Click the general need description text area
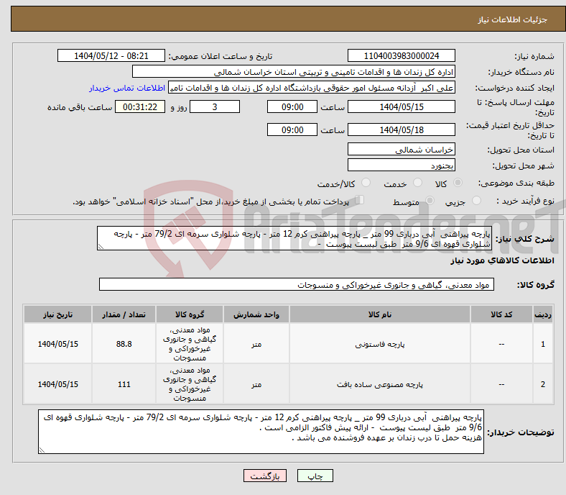Image resolution: width=566 pixels, height=495 pixels. pyautogui.click(x=294, y=238)
